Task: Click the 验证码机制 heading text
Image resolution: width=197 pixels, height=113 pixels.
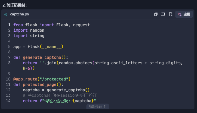Action: coord(16,5)
